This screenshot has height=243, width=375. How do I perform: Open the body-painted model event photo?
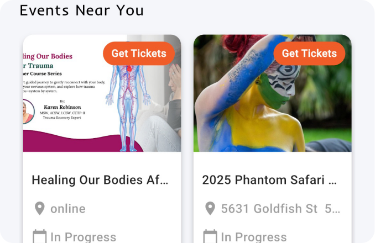pos(273,93)
